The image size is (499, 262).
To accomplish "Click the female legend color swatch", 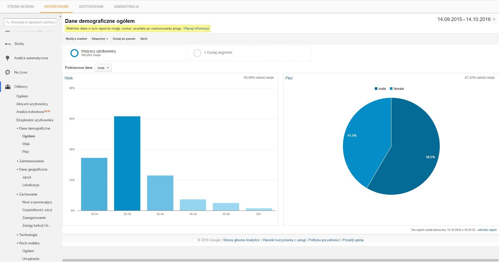I will coord(391,89).
